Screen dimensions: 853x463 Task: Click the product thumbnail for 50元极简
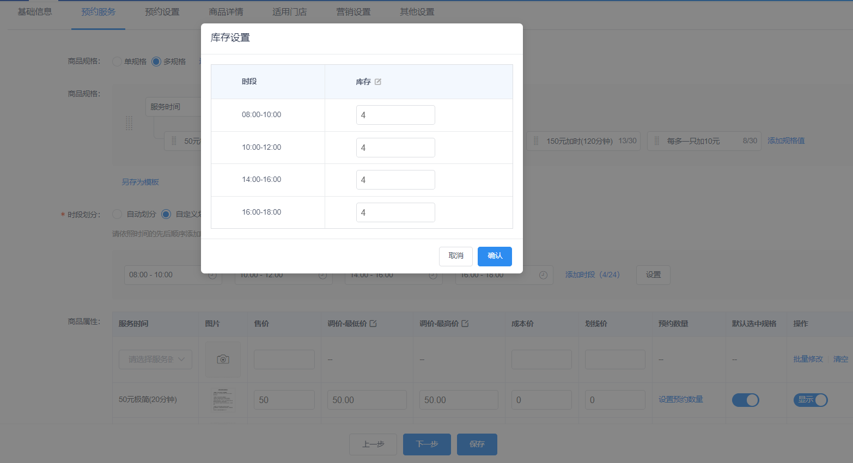[223, 400]
